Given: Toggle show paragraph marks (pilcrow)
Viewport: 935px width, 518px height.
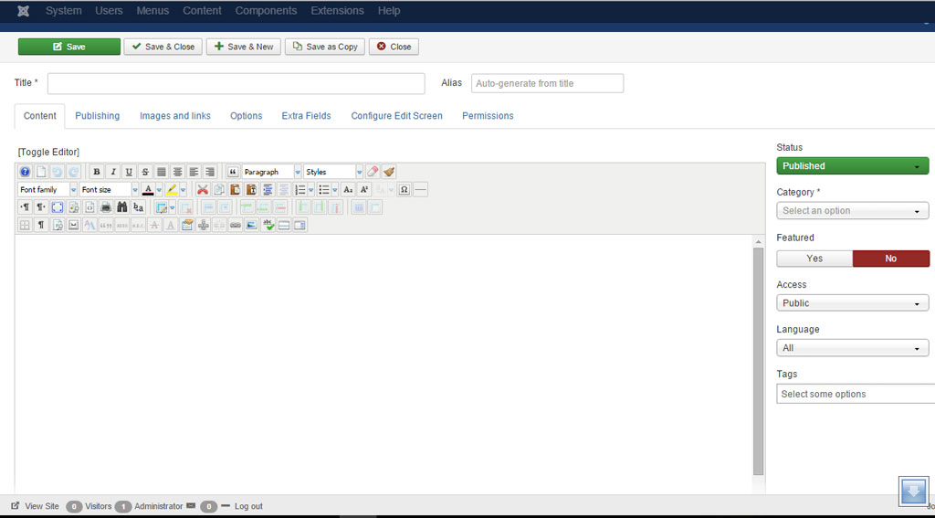Looking at the screenshot, I should click(x=40, y=226).
